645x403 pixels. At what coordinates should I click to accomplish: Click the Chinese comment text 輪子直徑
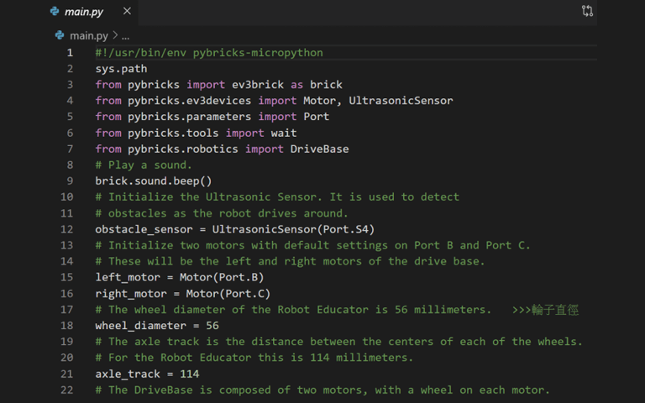coord(555,310)
